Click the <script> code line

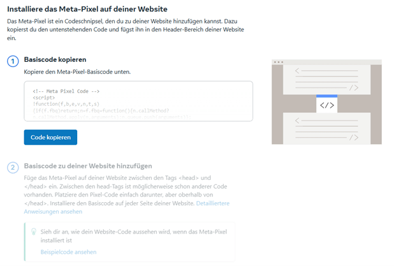coord(44,98)
